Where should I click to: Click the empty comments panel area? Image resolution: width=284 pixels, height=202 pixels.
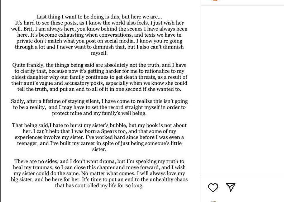click(x=242, y=90)
